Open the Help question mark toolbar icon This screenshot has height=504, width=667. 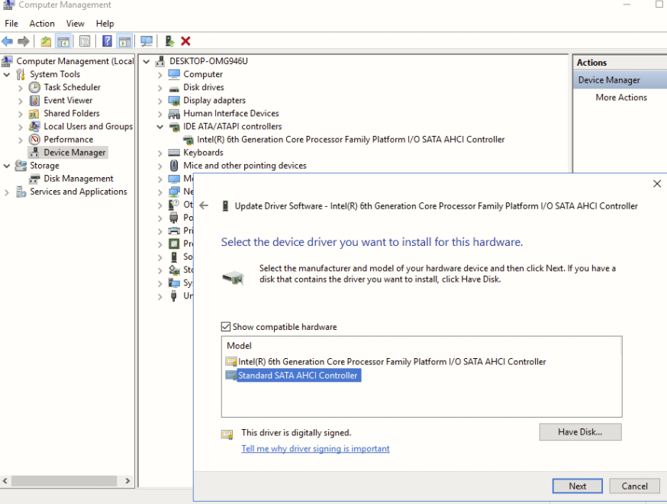click(x=107, y=41)
